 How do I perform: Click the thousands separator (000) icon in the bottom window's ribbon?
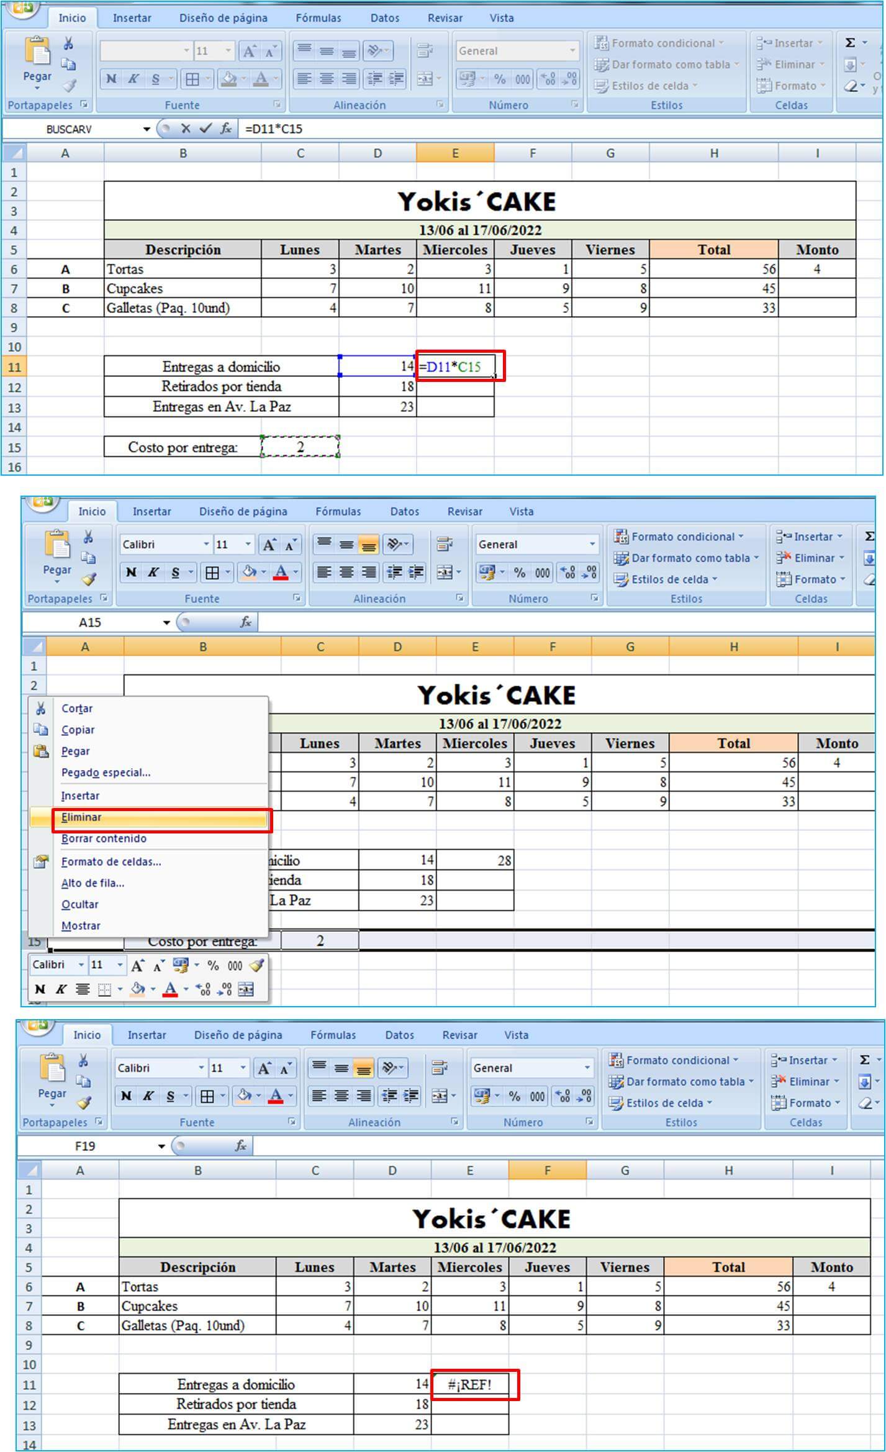[x=538, y=1096]
